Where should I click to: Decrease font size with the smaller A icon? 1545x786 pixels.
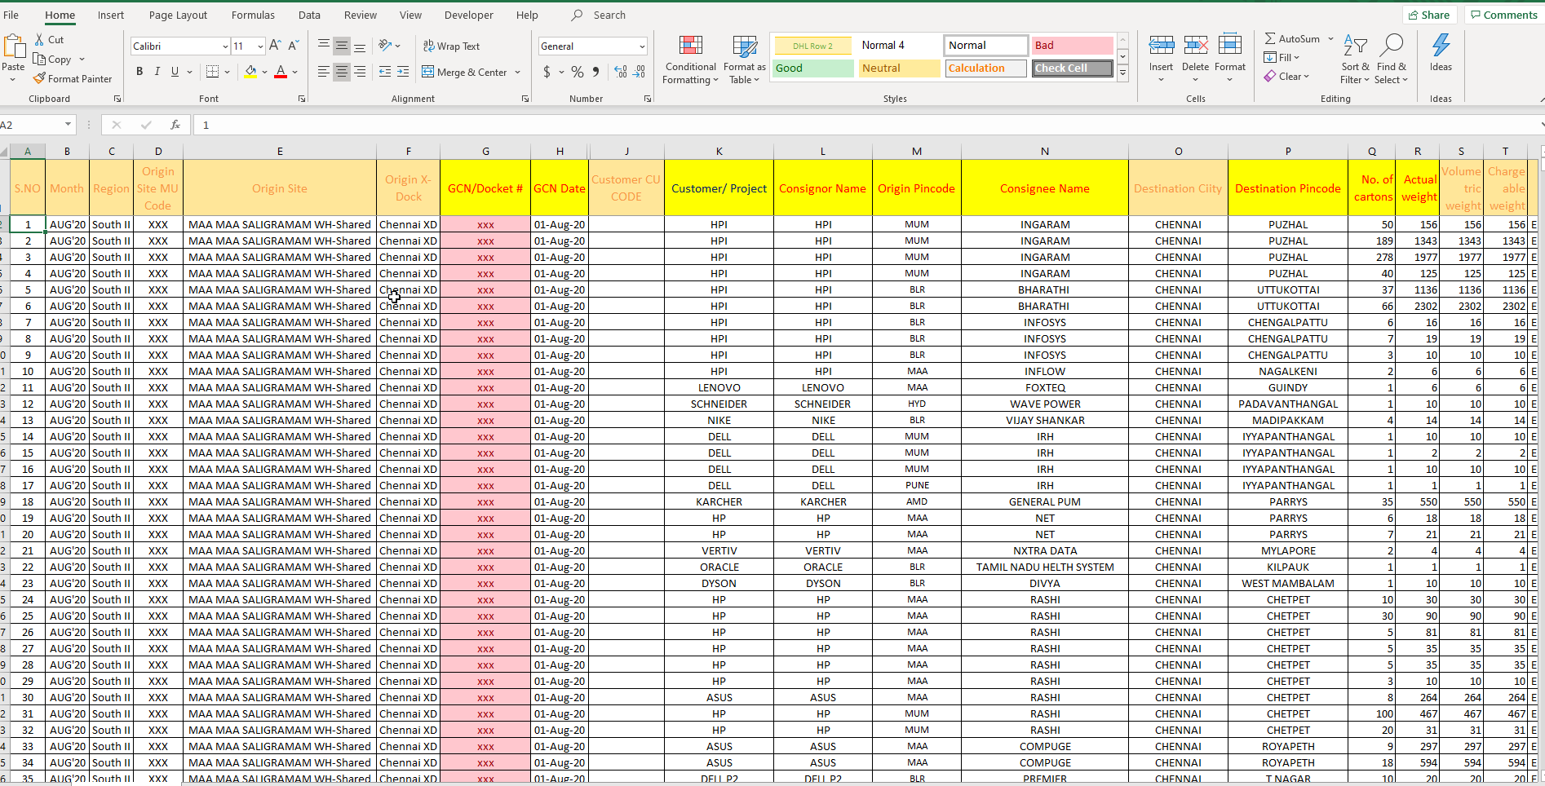(x=294, y=46)
